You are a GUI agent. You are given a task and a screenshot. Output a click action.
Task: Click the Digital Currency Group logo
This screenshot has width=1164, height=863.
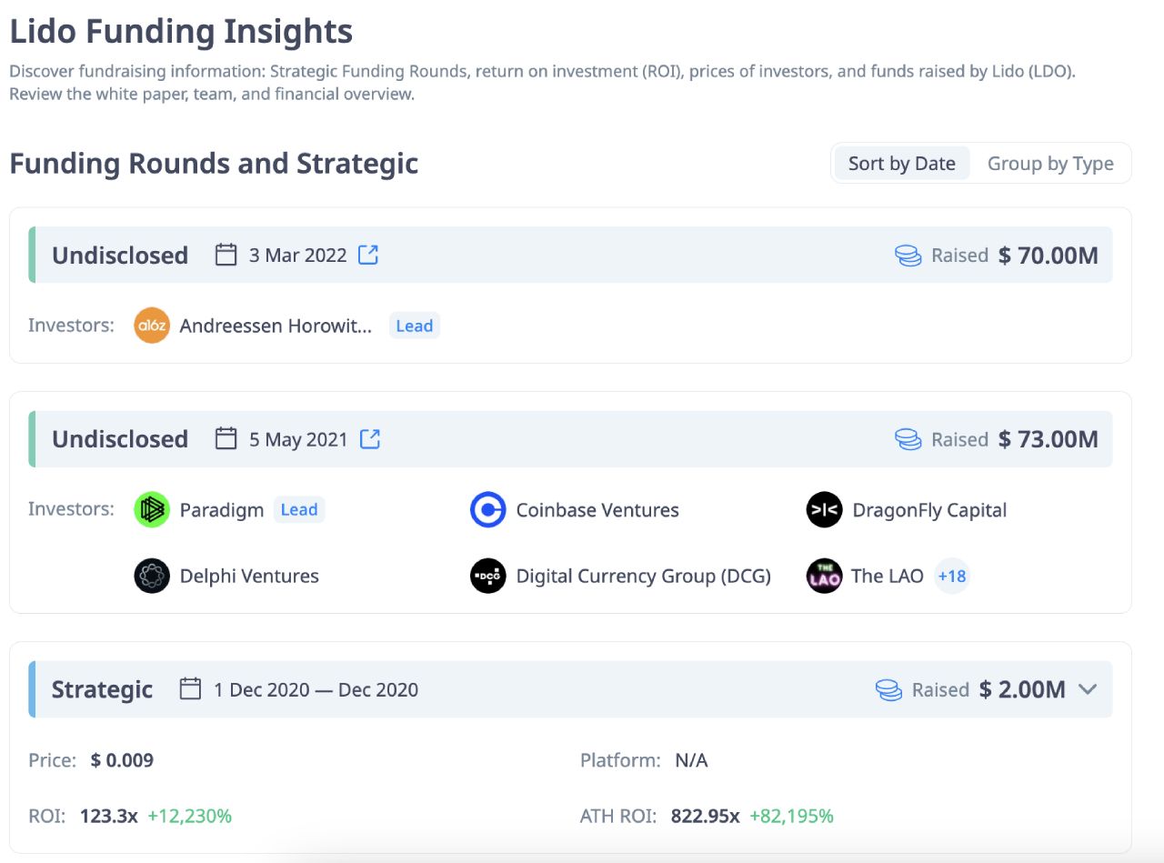coord(488,576)
